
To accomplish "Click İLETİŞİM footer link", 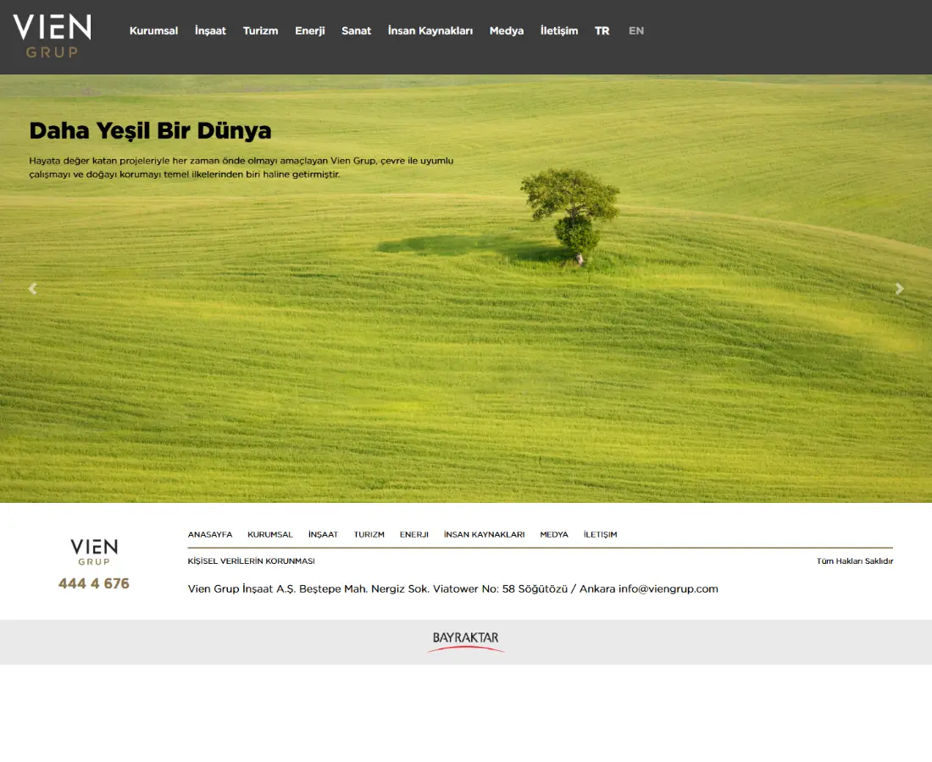I will point(601,534).
